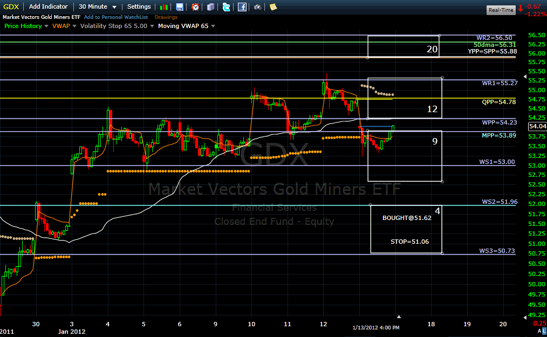Image resolution: width=547 pixels, height=337 pixels.
Task: Share chart via the Facebook icon
Action: click(x=242, y=7)
